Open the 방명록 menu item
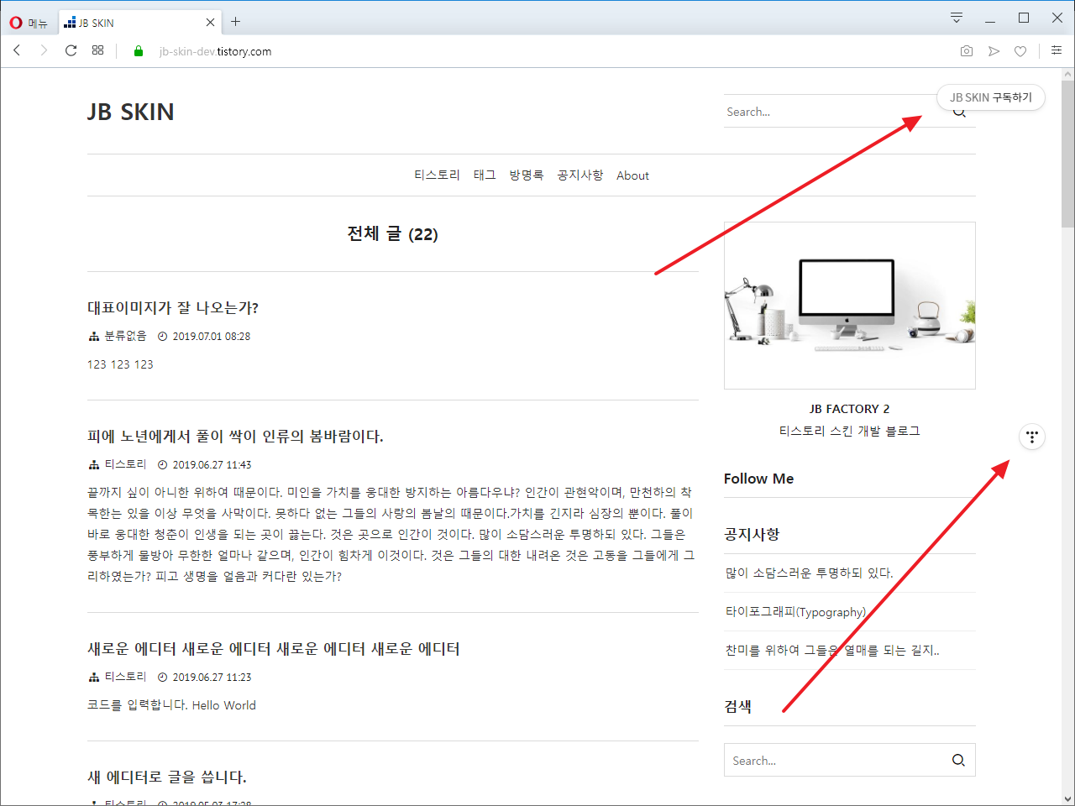Screen dimensions: 1075x806 tap(527, 175)
